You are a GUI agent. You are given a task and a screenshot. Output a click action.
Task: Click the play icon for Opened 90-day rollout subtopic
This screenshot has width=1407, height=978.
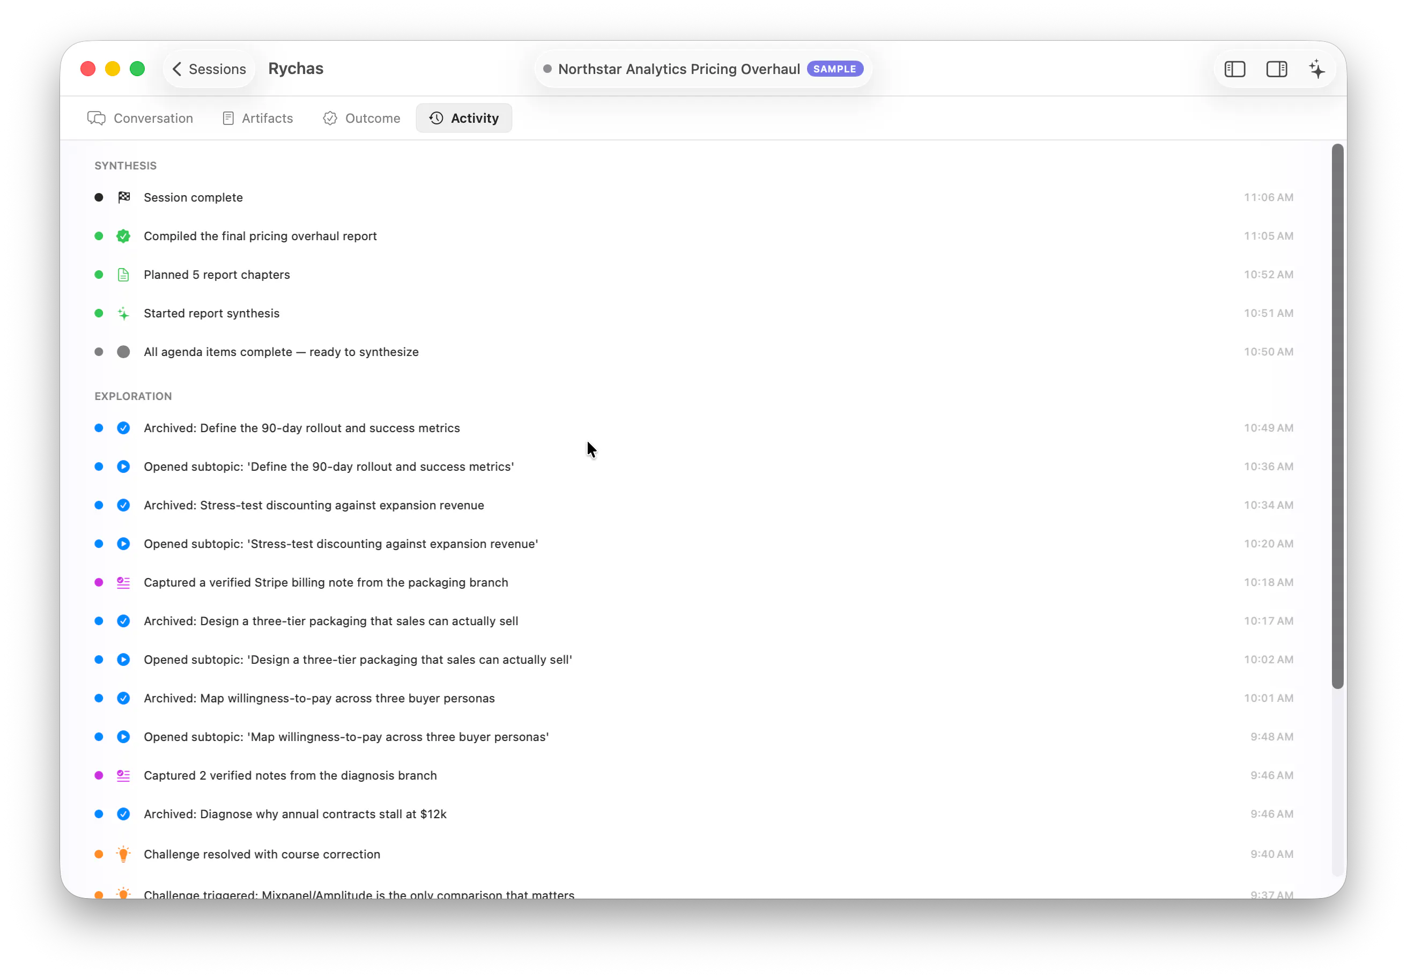(124, 466)
